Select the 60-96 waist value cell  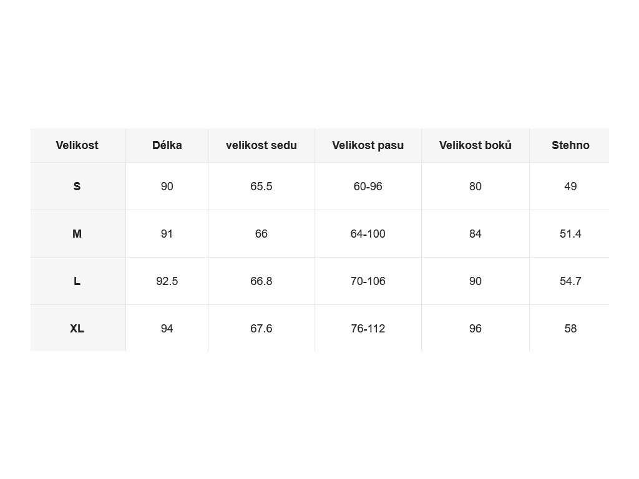[368, 186]
